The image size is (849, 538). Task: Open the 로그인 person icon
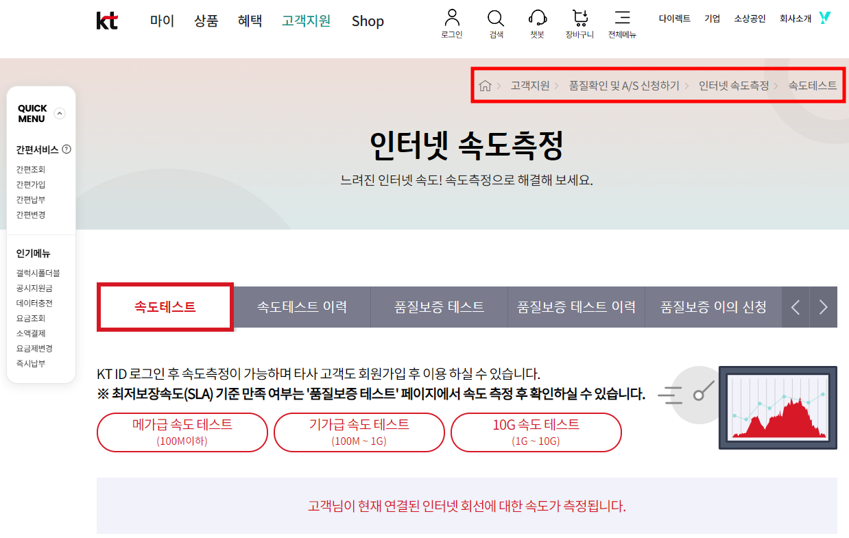point(452,18)
